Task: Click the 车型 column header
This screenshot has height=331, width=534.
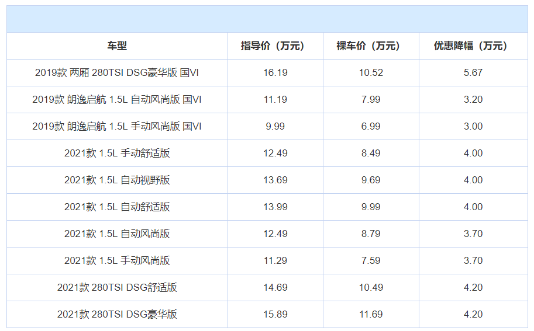Action: [117, 46]
